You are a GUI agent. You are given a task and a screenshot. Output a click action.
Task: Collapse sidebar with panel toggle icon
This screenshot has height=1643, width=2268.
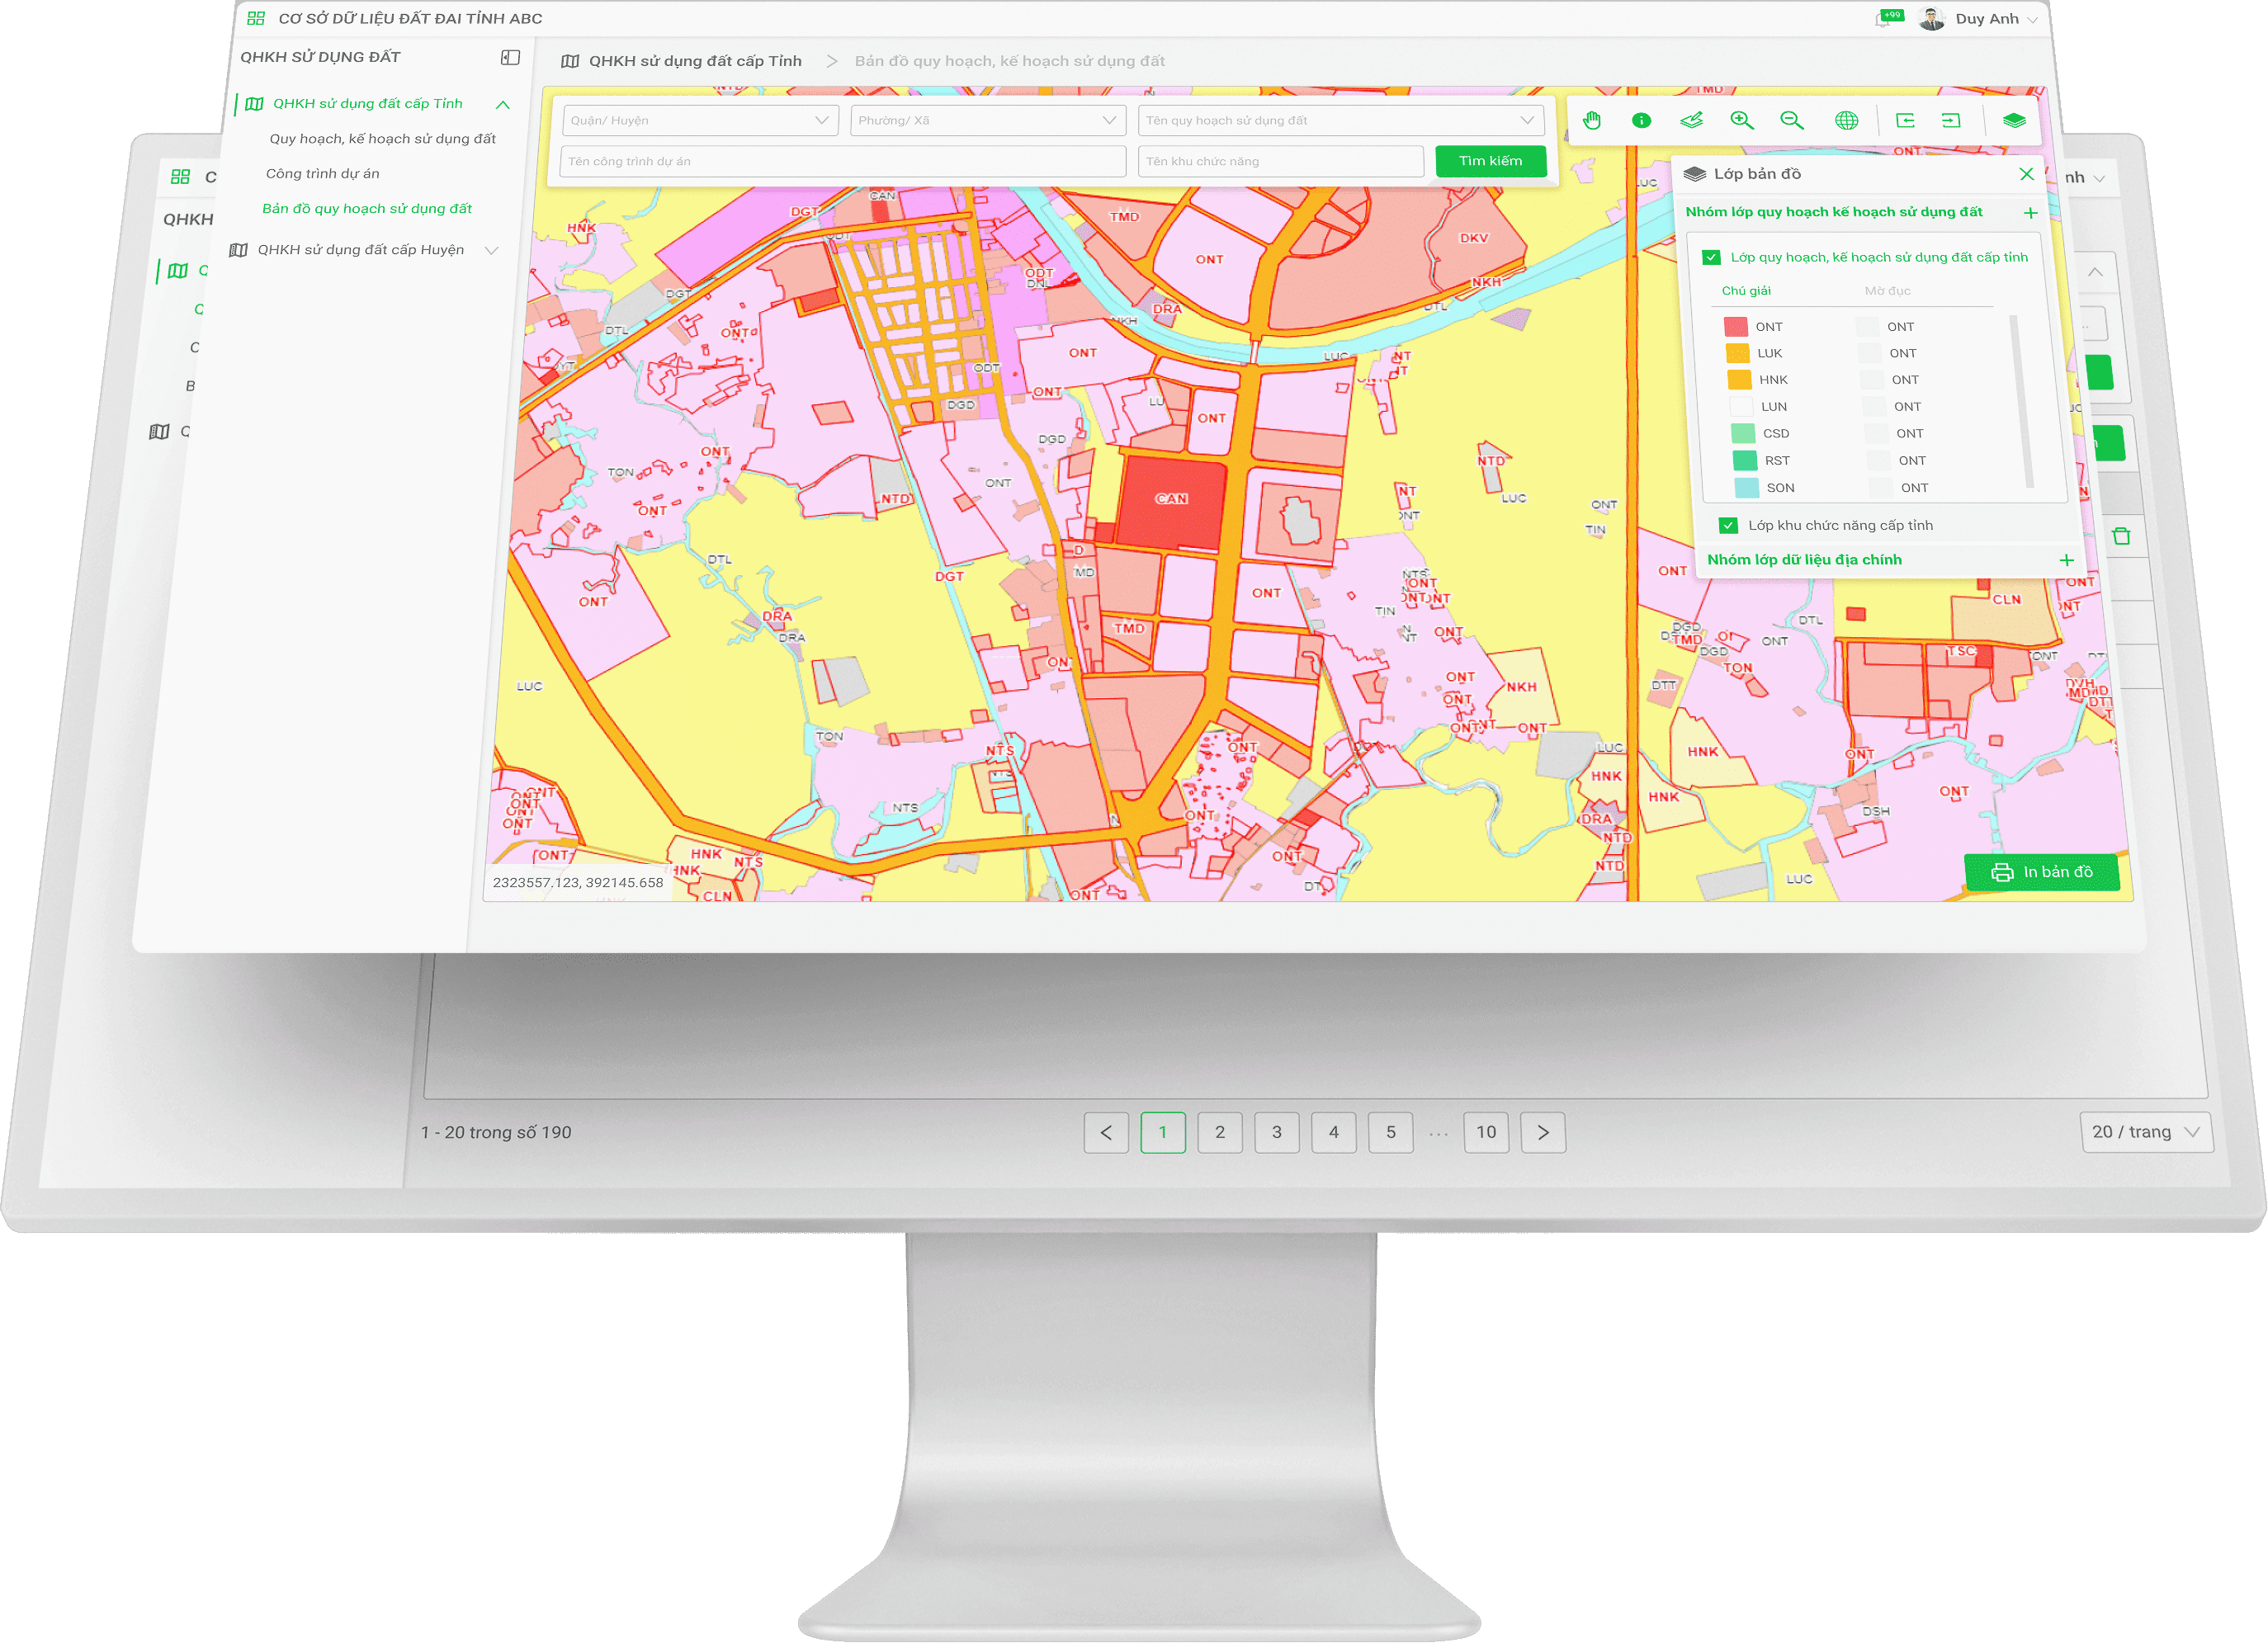coord(510,58)
